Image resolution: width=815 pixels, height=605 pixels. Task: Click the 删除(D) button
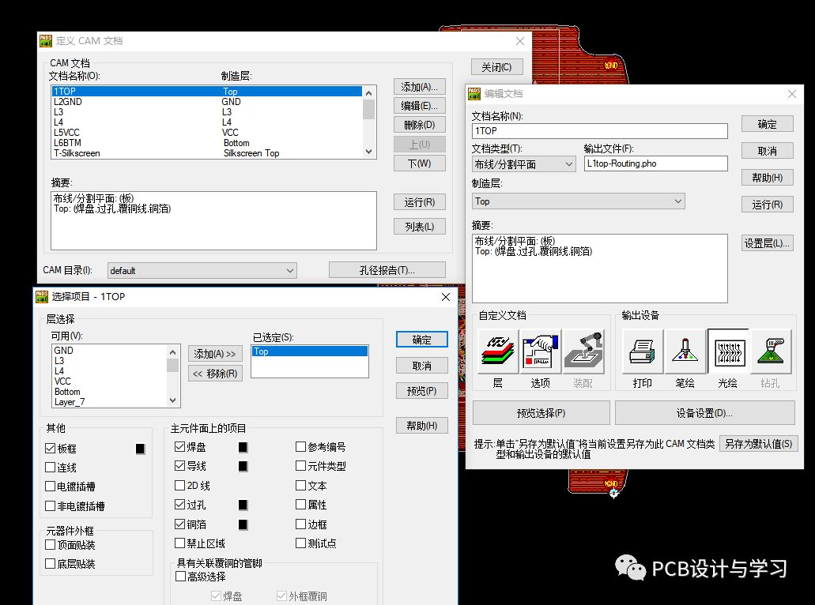pyautogui.click(x=420, y=125)
